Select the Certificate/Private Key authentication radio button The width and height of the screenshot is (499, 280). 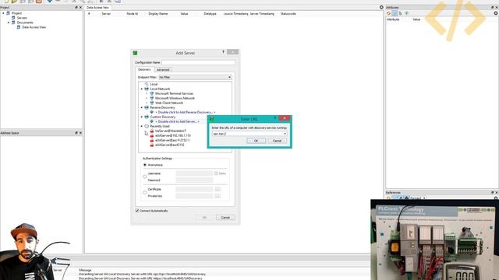click(145, 192)
